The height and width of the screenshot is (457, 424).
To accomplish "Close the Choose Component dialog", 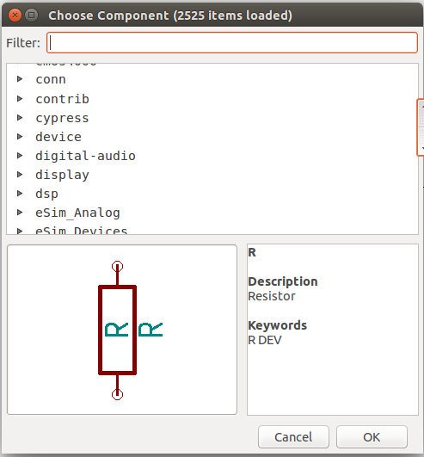I will pos(15,15).
